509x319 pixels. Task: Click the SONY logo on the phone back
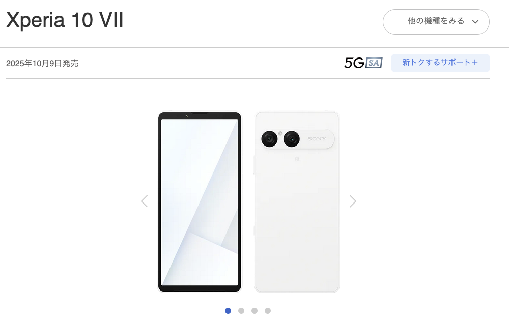317,139
